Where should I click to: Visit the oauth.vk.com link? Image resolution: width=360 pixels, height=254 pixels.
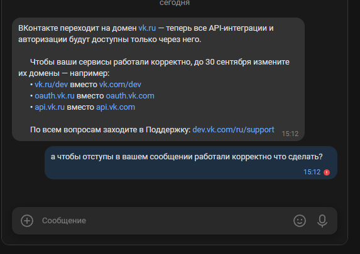tap(130, 96)
